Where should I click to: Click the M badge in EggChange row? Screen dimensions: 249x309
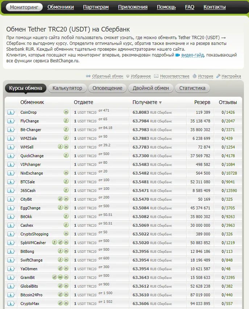(x=66, y=208)
